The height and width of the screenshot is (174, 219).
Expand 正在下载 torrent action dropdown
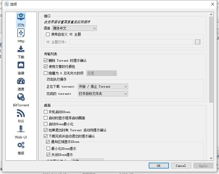tap(103, 86)
